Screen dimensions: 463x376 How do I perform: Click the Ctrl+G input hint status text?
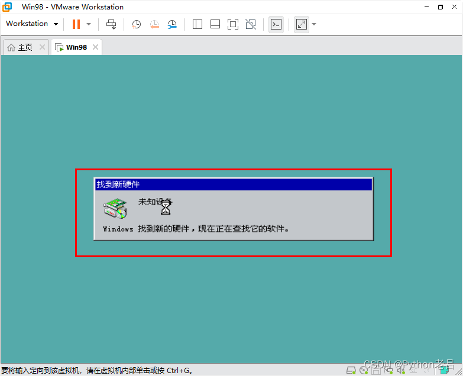point(97,371)
